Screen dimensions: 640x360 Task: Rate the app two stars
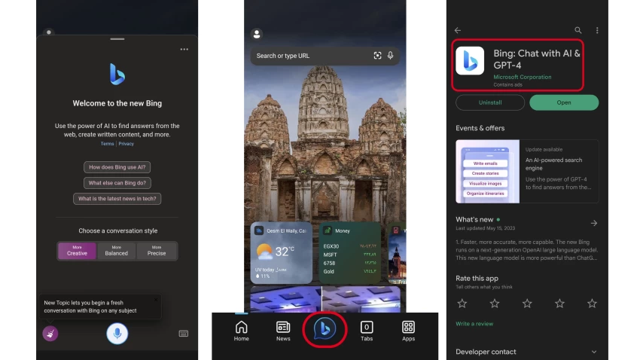click(494, 304)
